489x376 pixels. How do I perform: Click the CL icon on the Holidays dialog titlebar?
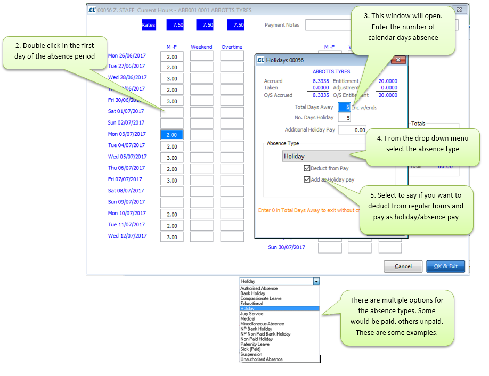[260, 60]
